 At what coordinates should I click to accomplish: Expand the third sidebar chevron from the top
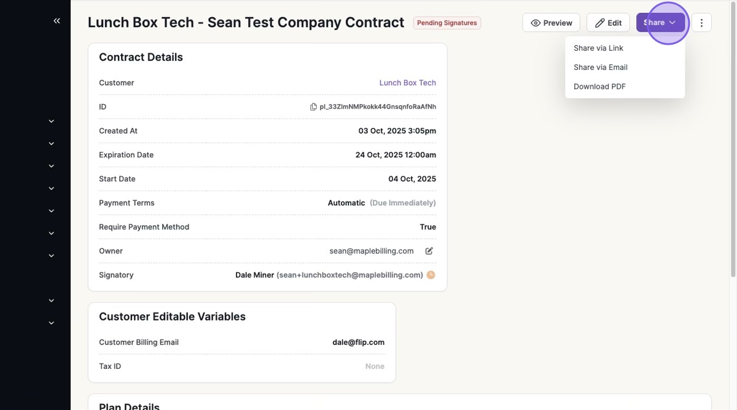52,166
